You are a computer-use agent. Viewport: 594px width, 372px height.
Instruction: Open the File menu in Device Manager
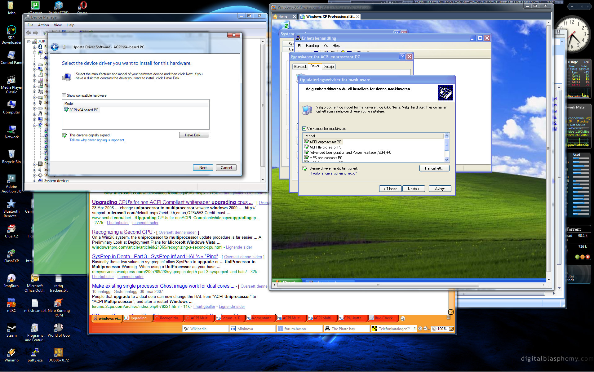30,25
